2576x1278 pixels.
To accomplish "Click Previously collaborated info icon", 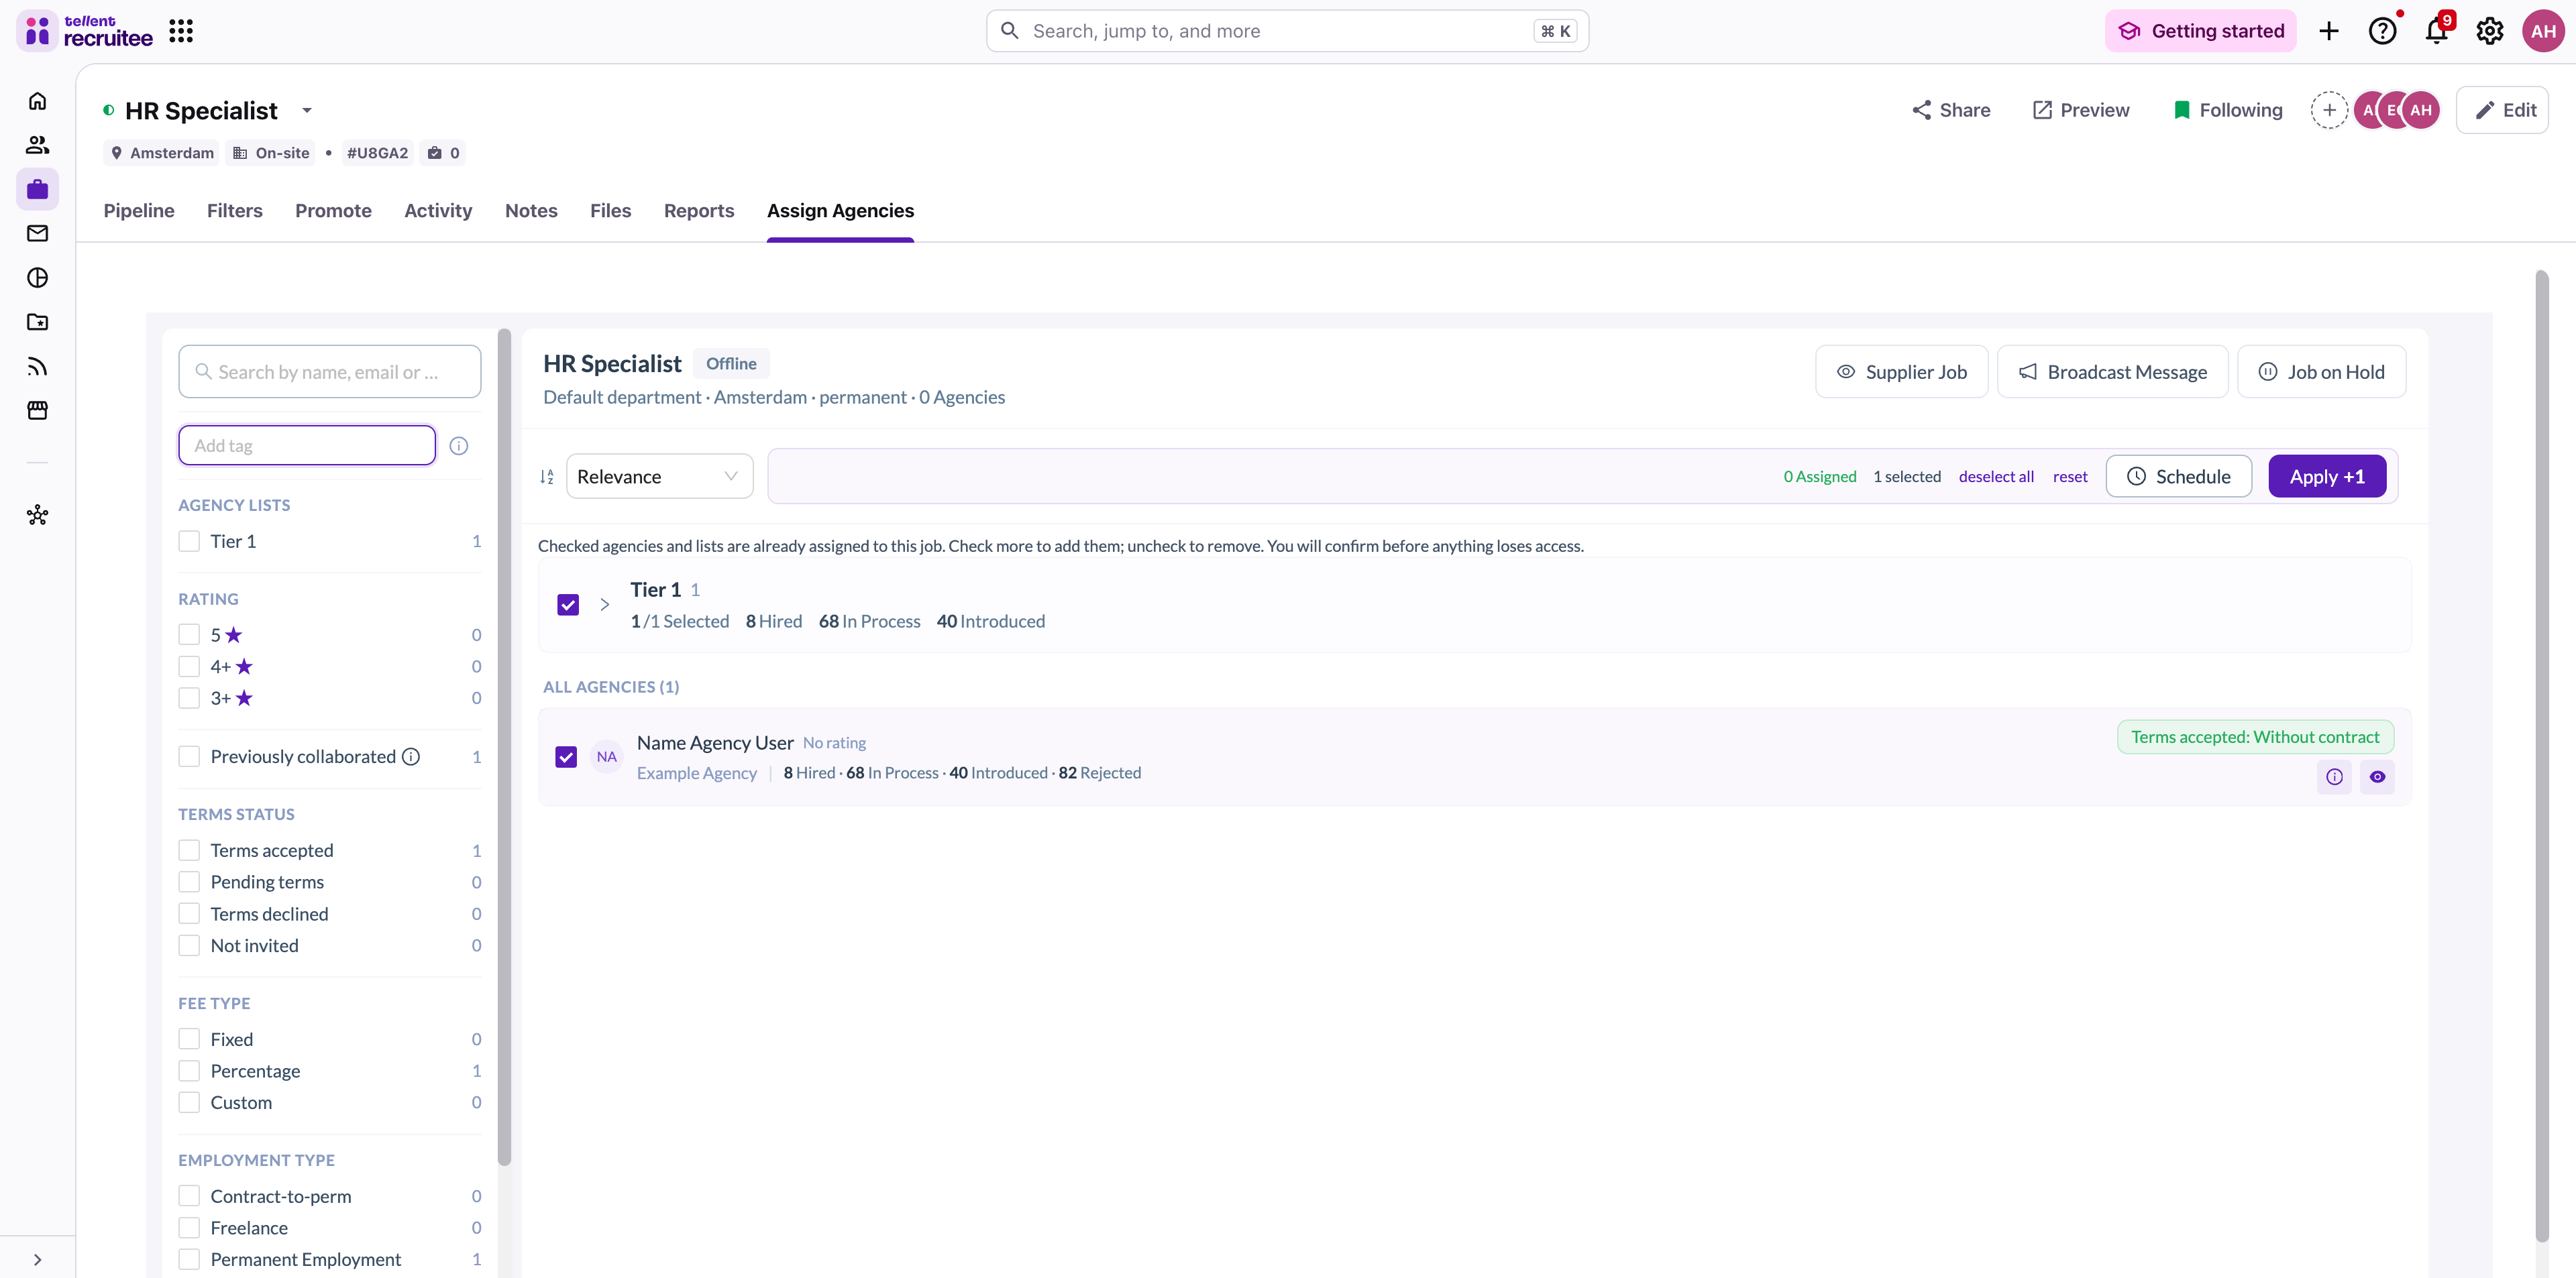I will pyautogui.click(x=411, y=756).
